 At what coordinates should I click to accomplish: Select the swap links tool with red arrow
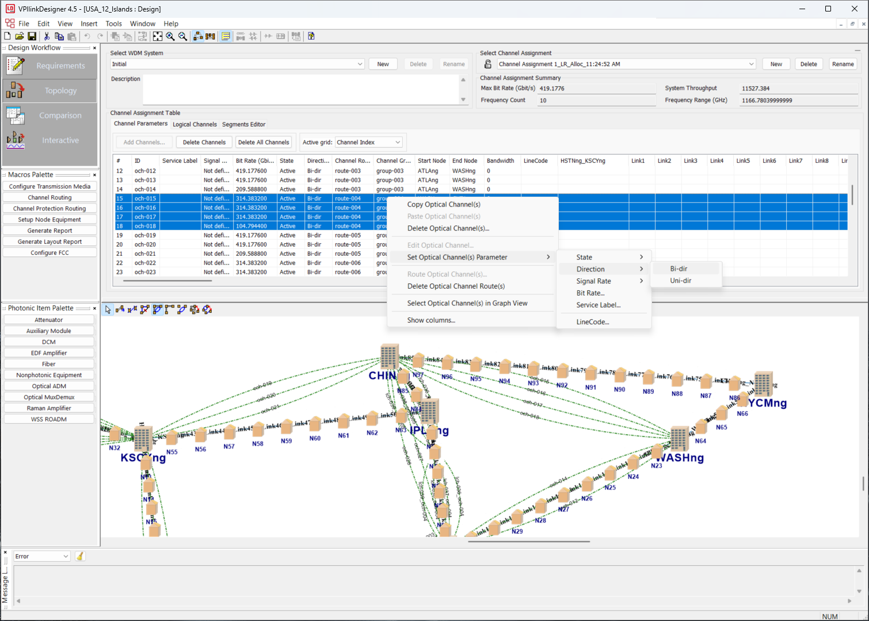[195, 309]
